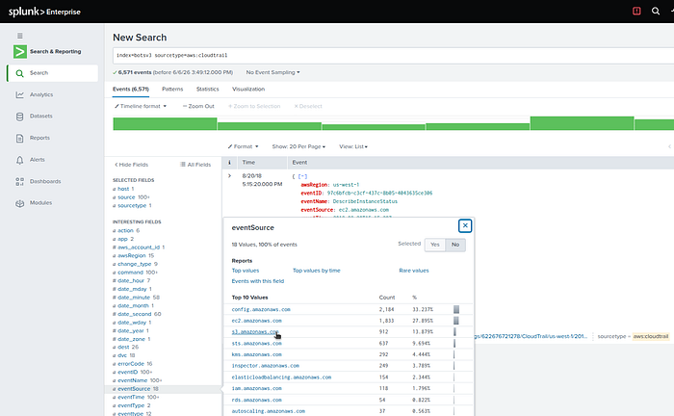
Task: Click elasticloadbalancing.amazonaws.com value
Action: click(281, 377)
